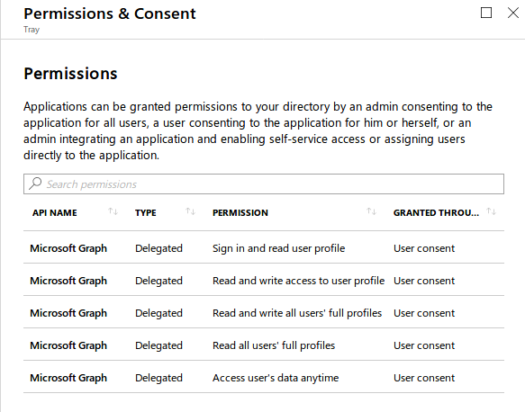525x412 pixels.
Task: Click the Tray subtitle under the title
Action: (32, 30)
